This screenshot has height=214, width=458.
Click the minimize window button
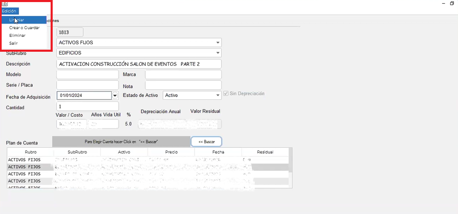tap(444, 3)
